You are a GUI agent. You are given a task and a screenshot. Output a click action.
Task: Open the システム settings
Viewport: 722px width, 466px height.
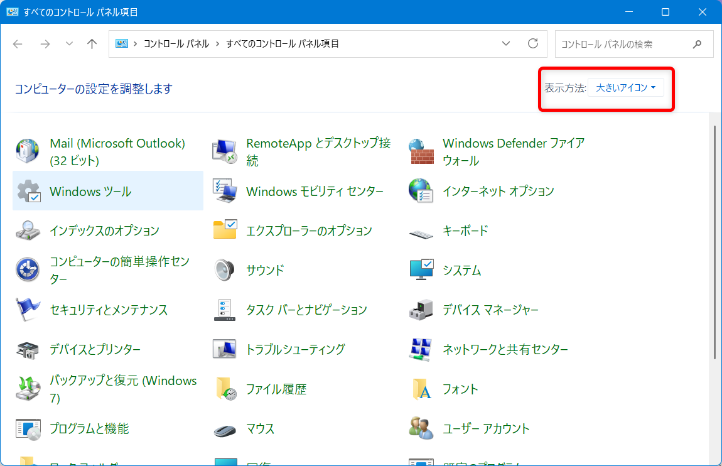[x=461, y=270]
